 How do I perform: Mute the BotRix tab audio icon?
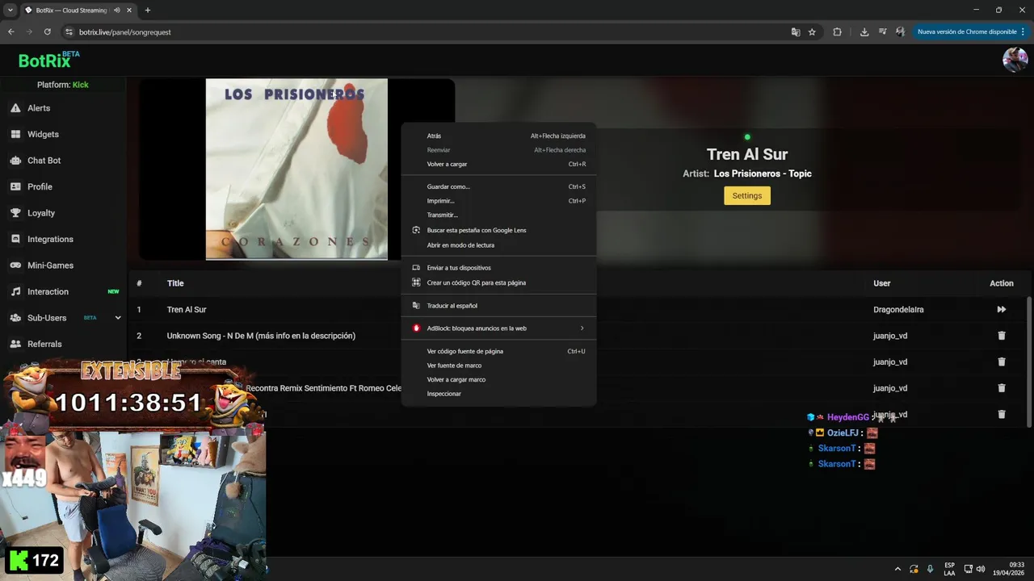117,10
